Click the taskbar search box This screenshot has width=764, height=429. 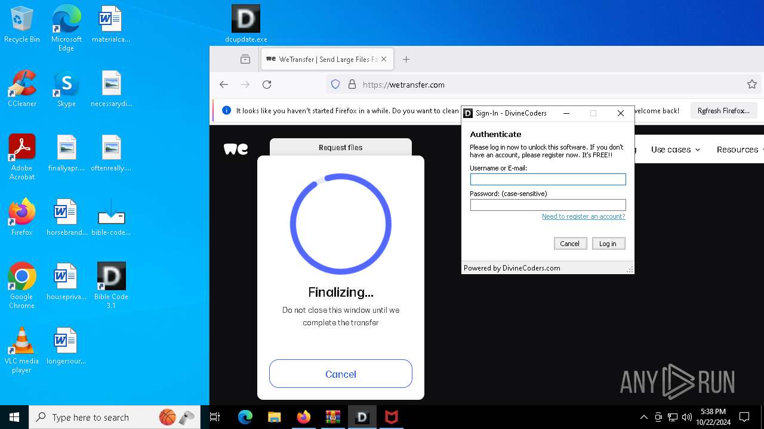(x=115, y=417)
